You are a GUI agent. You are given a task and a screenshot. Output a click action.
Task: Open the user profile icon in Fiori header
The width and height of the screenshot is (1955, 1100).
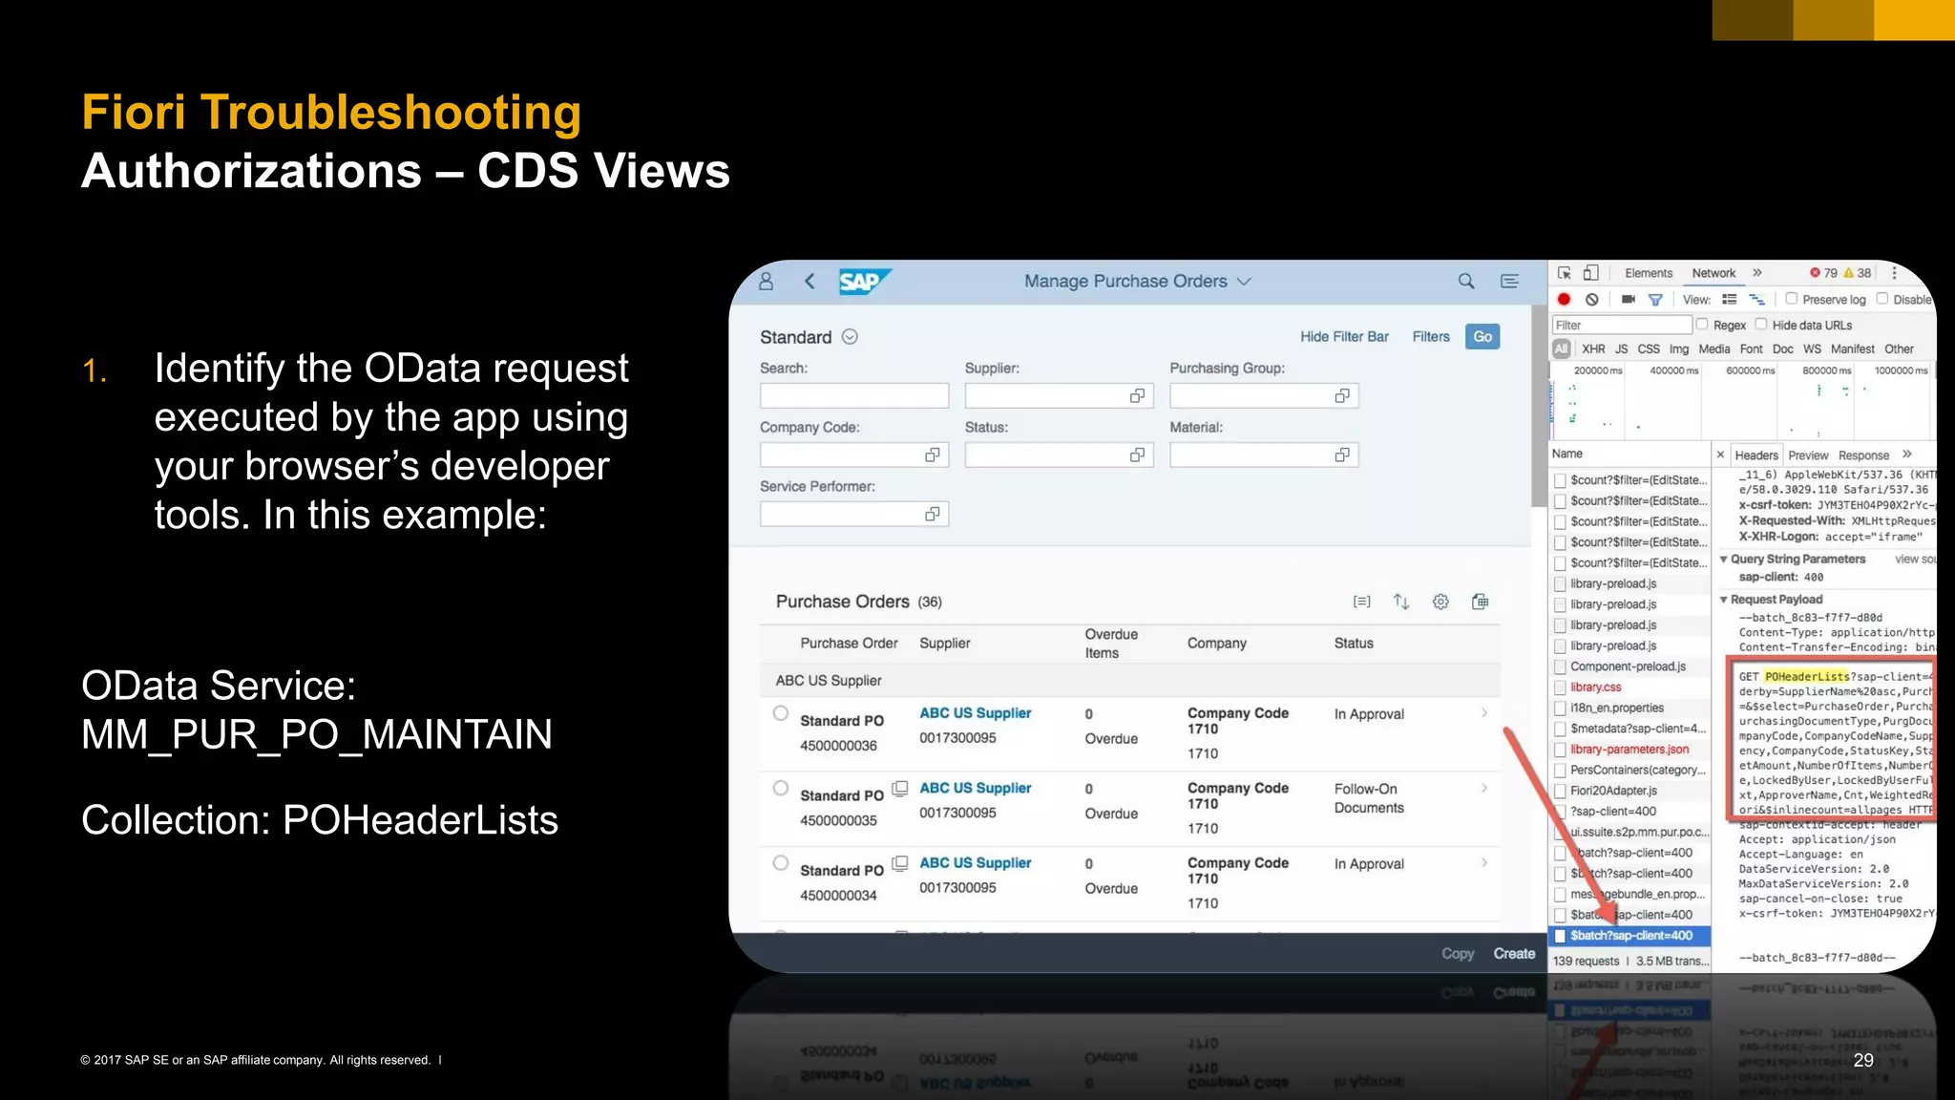766,282
